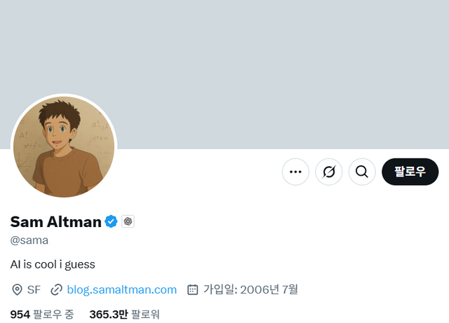Image resolution: width=449 pixels, height=323 pixels.
Task: Click the blue verified checkmark badge
Action: [111, 222]
